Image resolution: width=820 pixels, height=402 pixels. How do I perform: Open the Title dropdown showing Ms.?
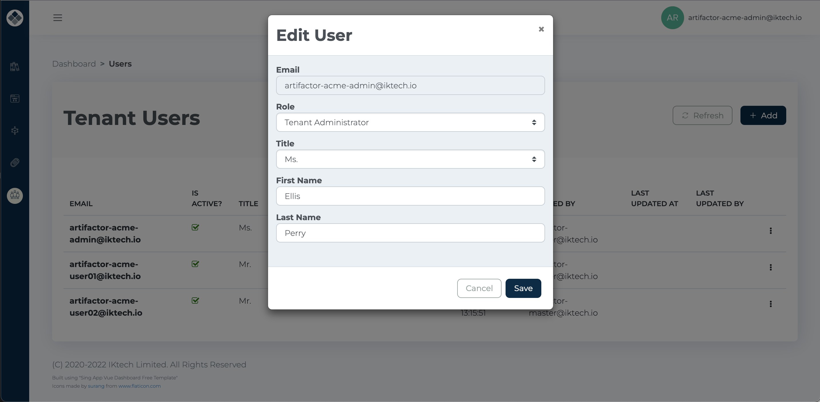pyautogui.click(x=410, y=159)
